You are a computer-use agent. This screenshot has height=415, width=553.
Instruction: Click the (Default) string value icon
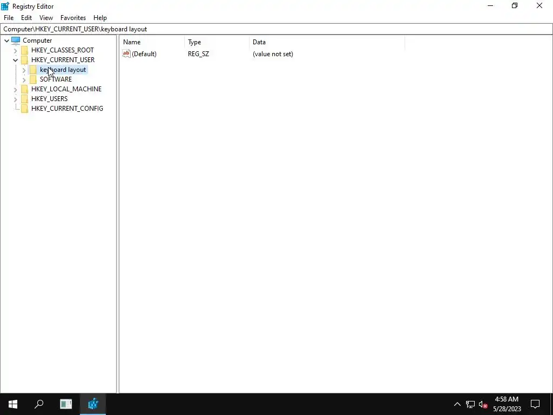coord(126,53)
